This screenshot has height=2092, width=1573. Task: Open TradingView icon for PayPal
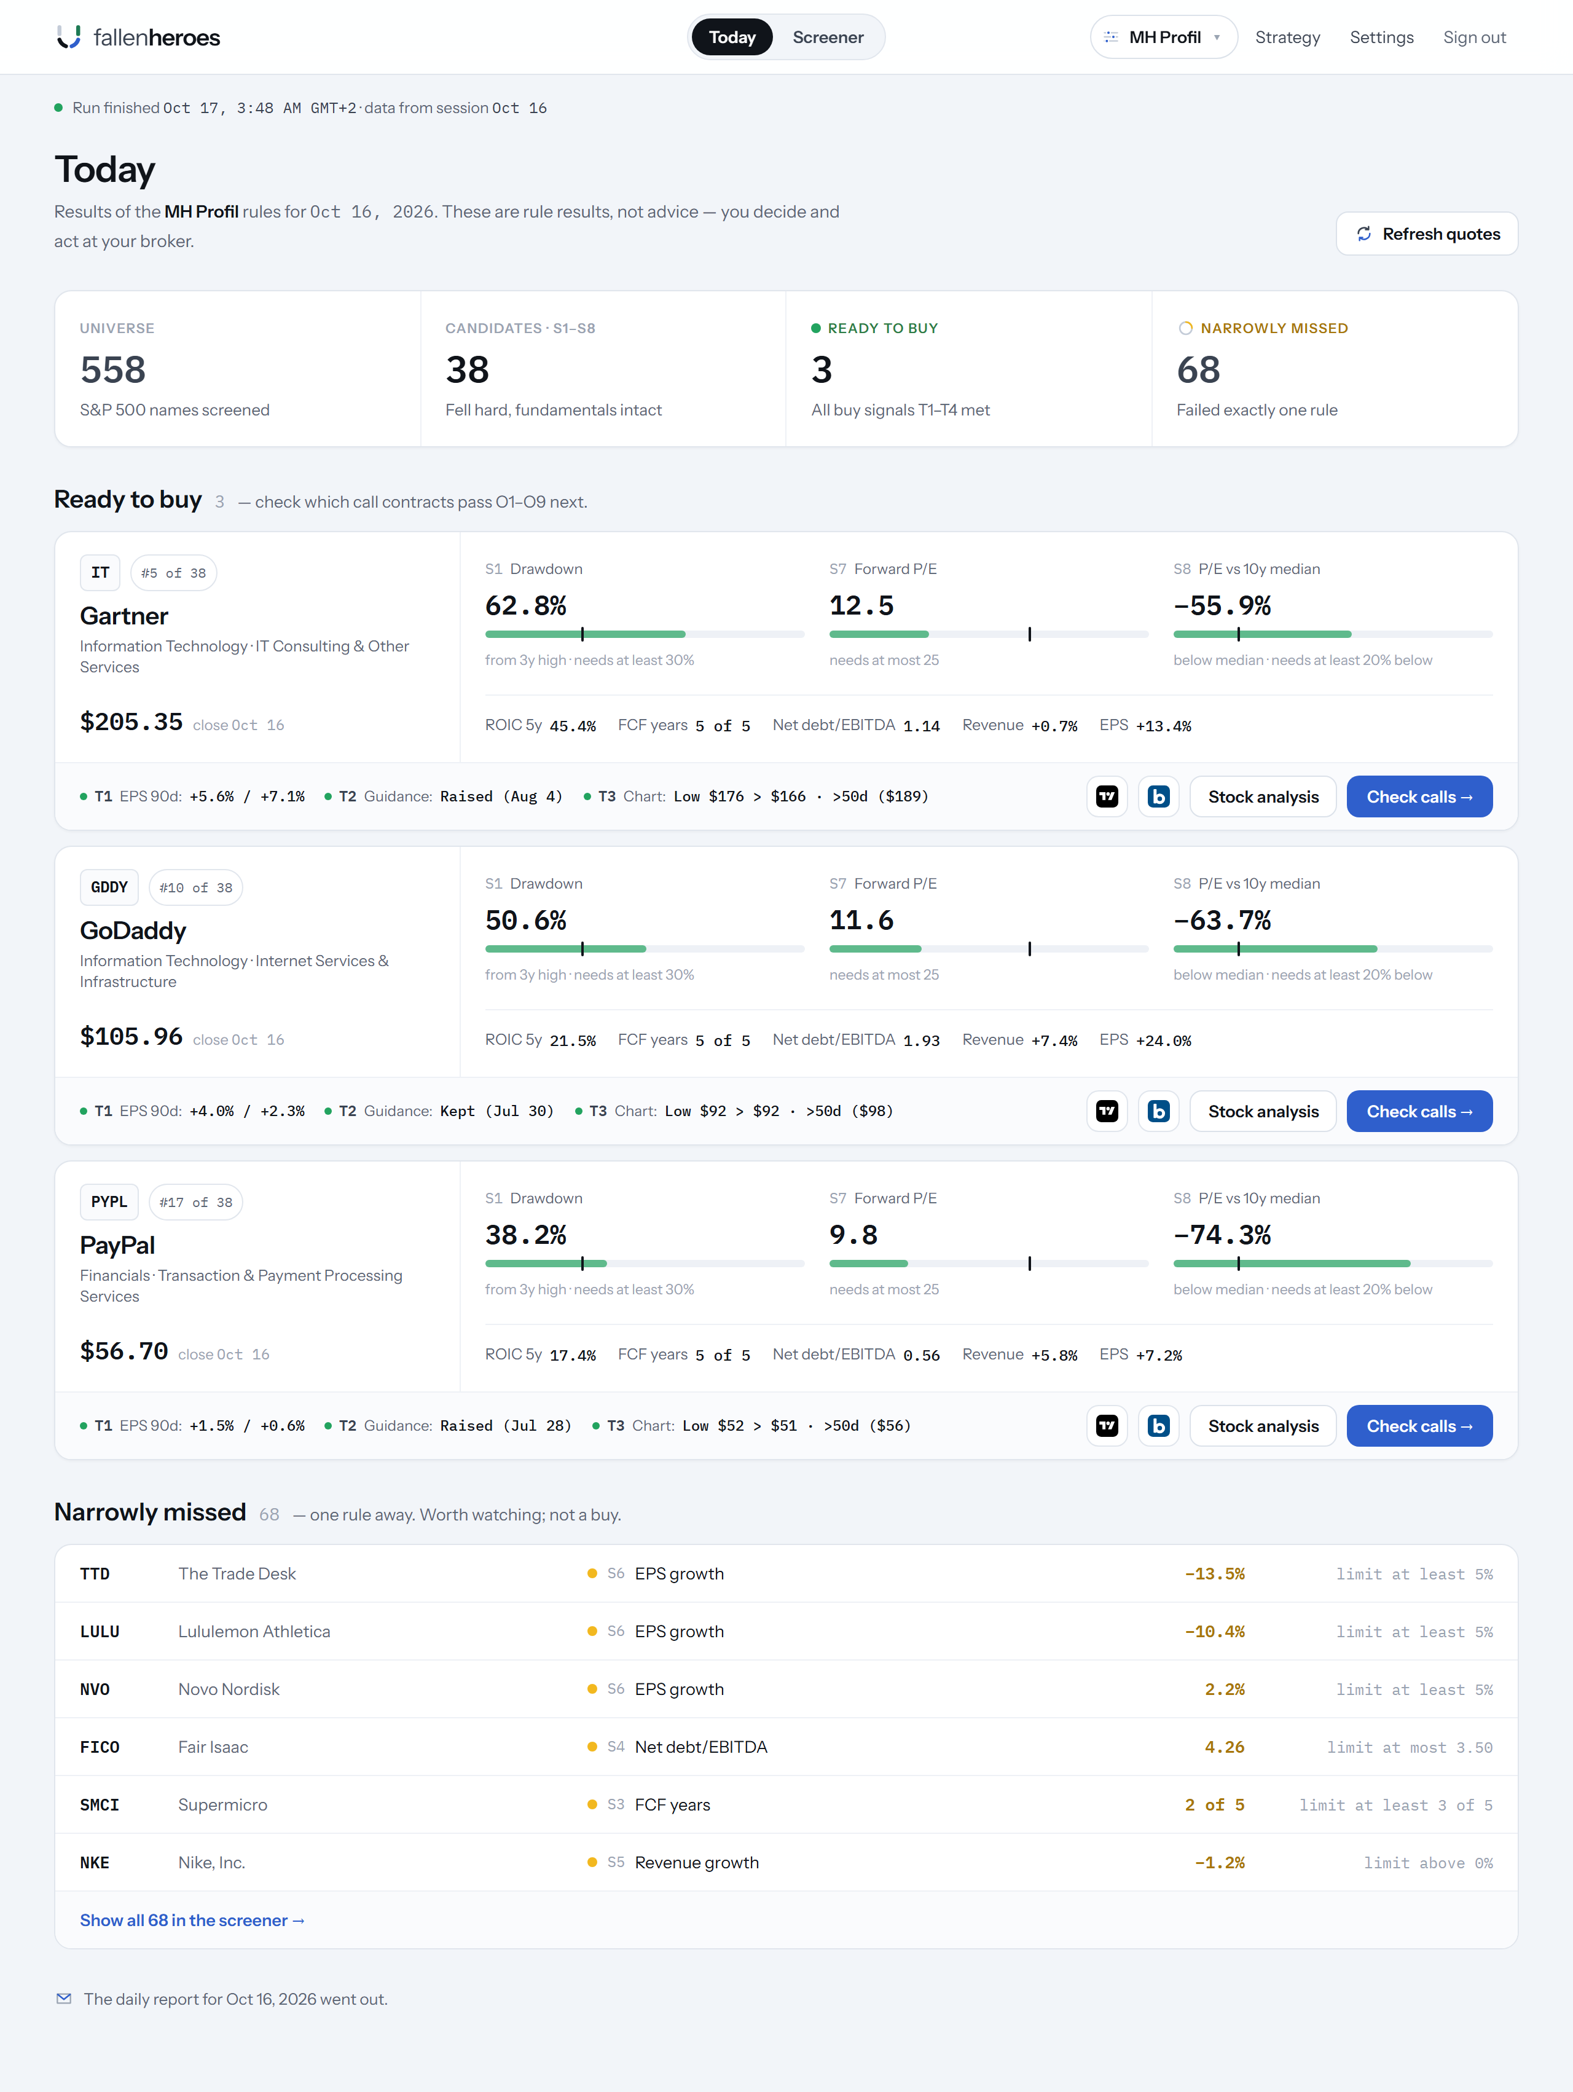click(1107, 1425)
